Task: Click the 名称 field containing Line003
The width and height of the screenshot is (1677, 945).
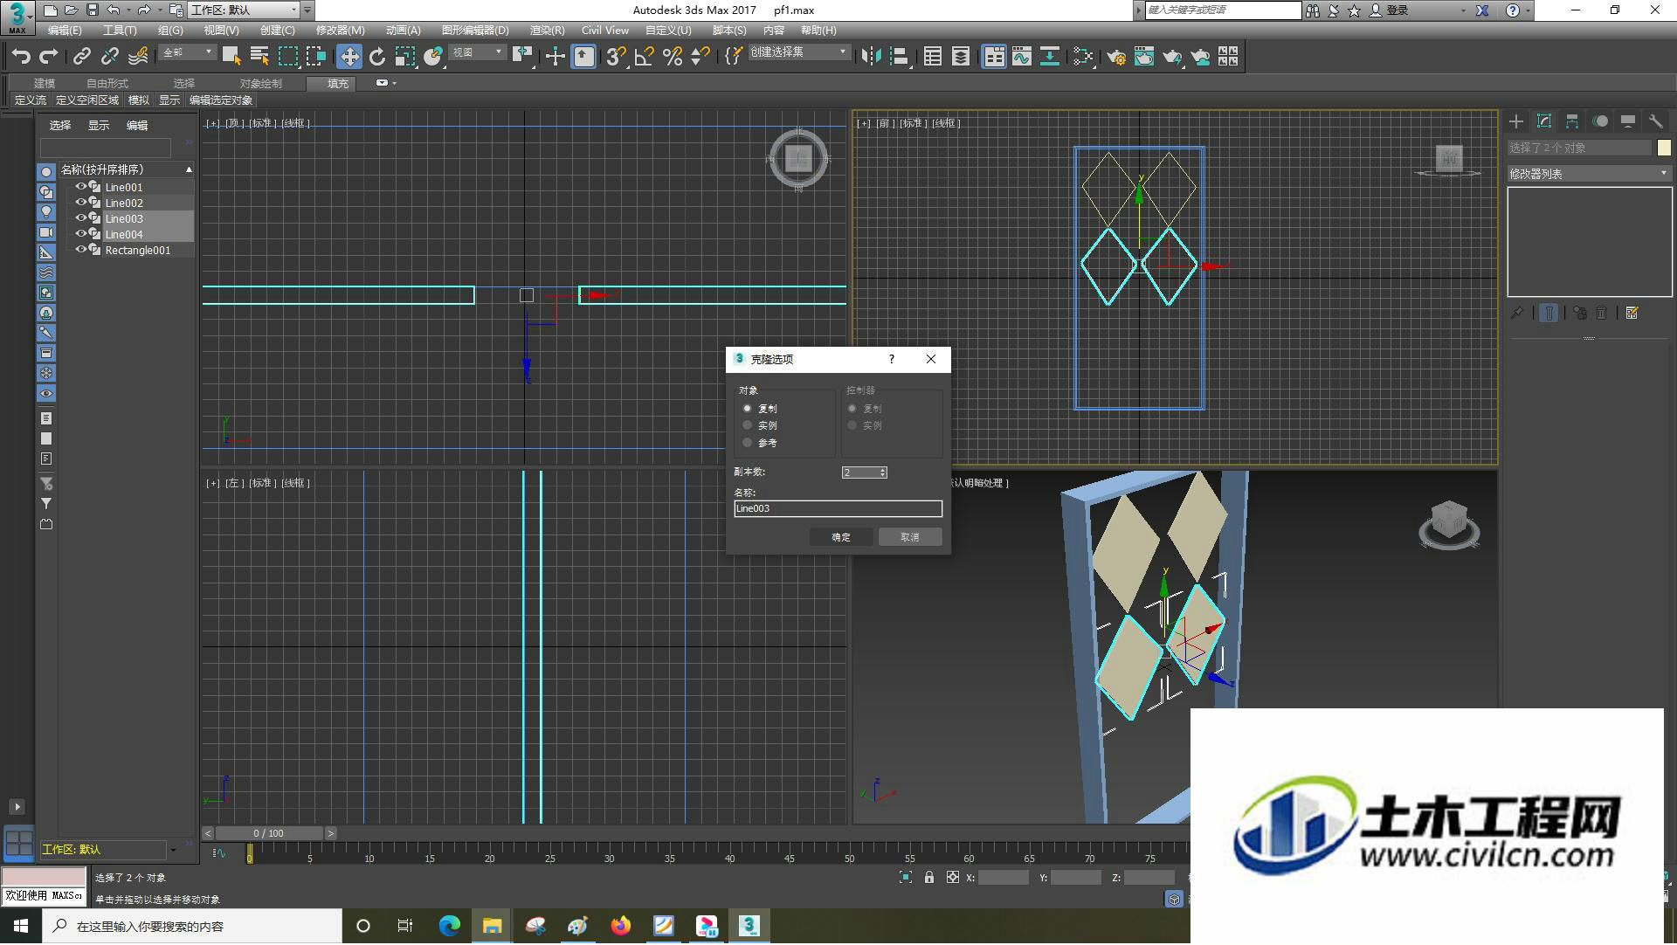Action: (x=838, y=508)
